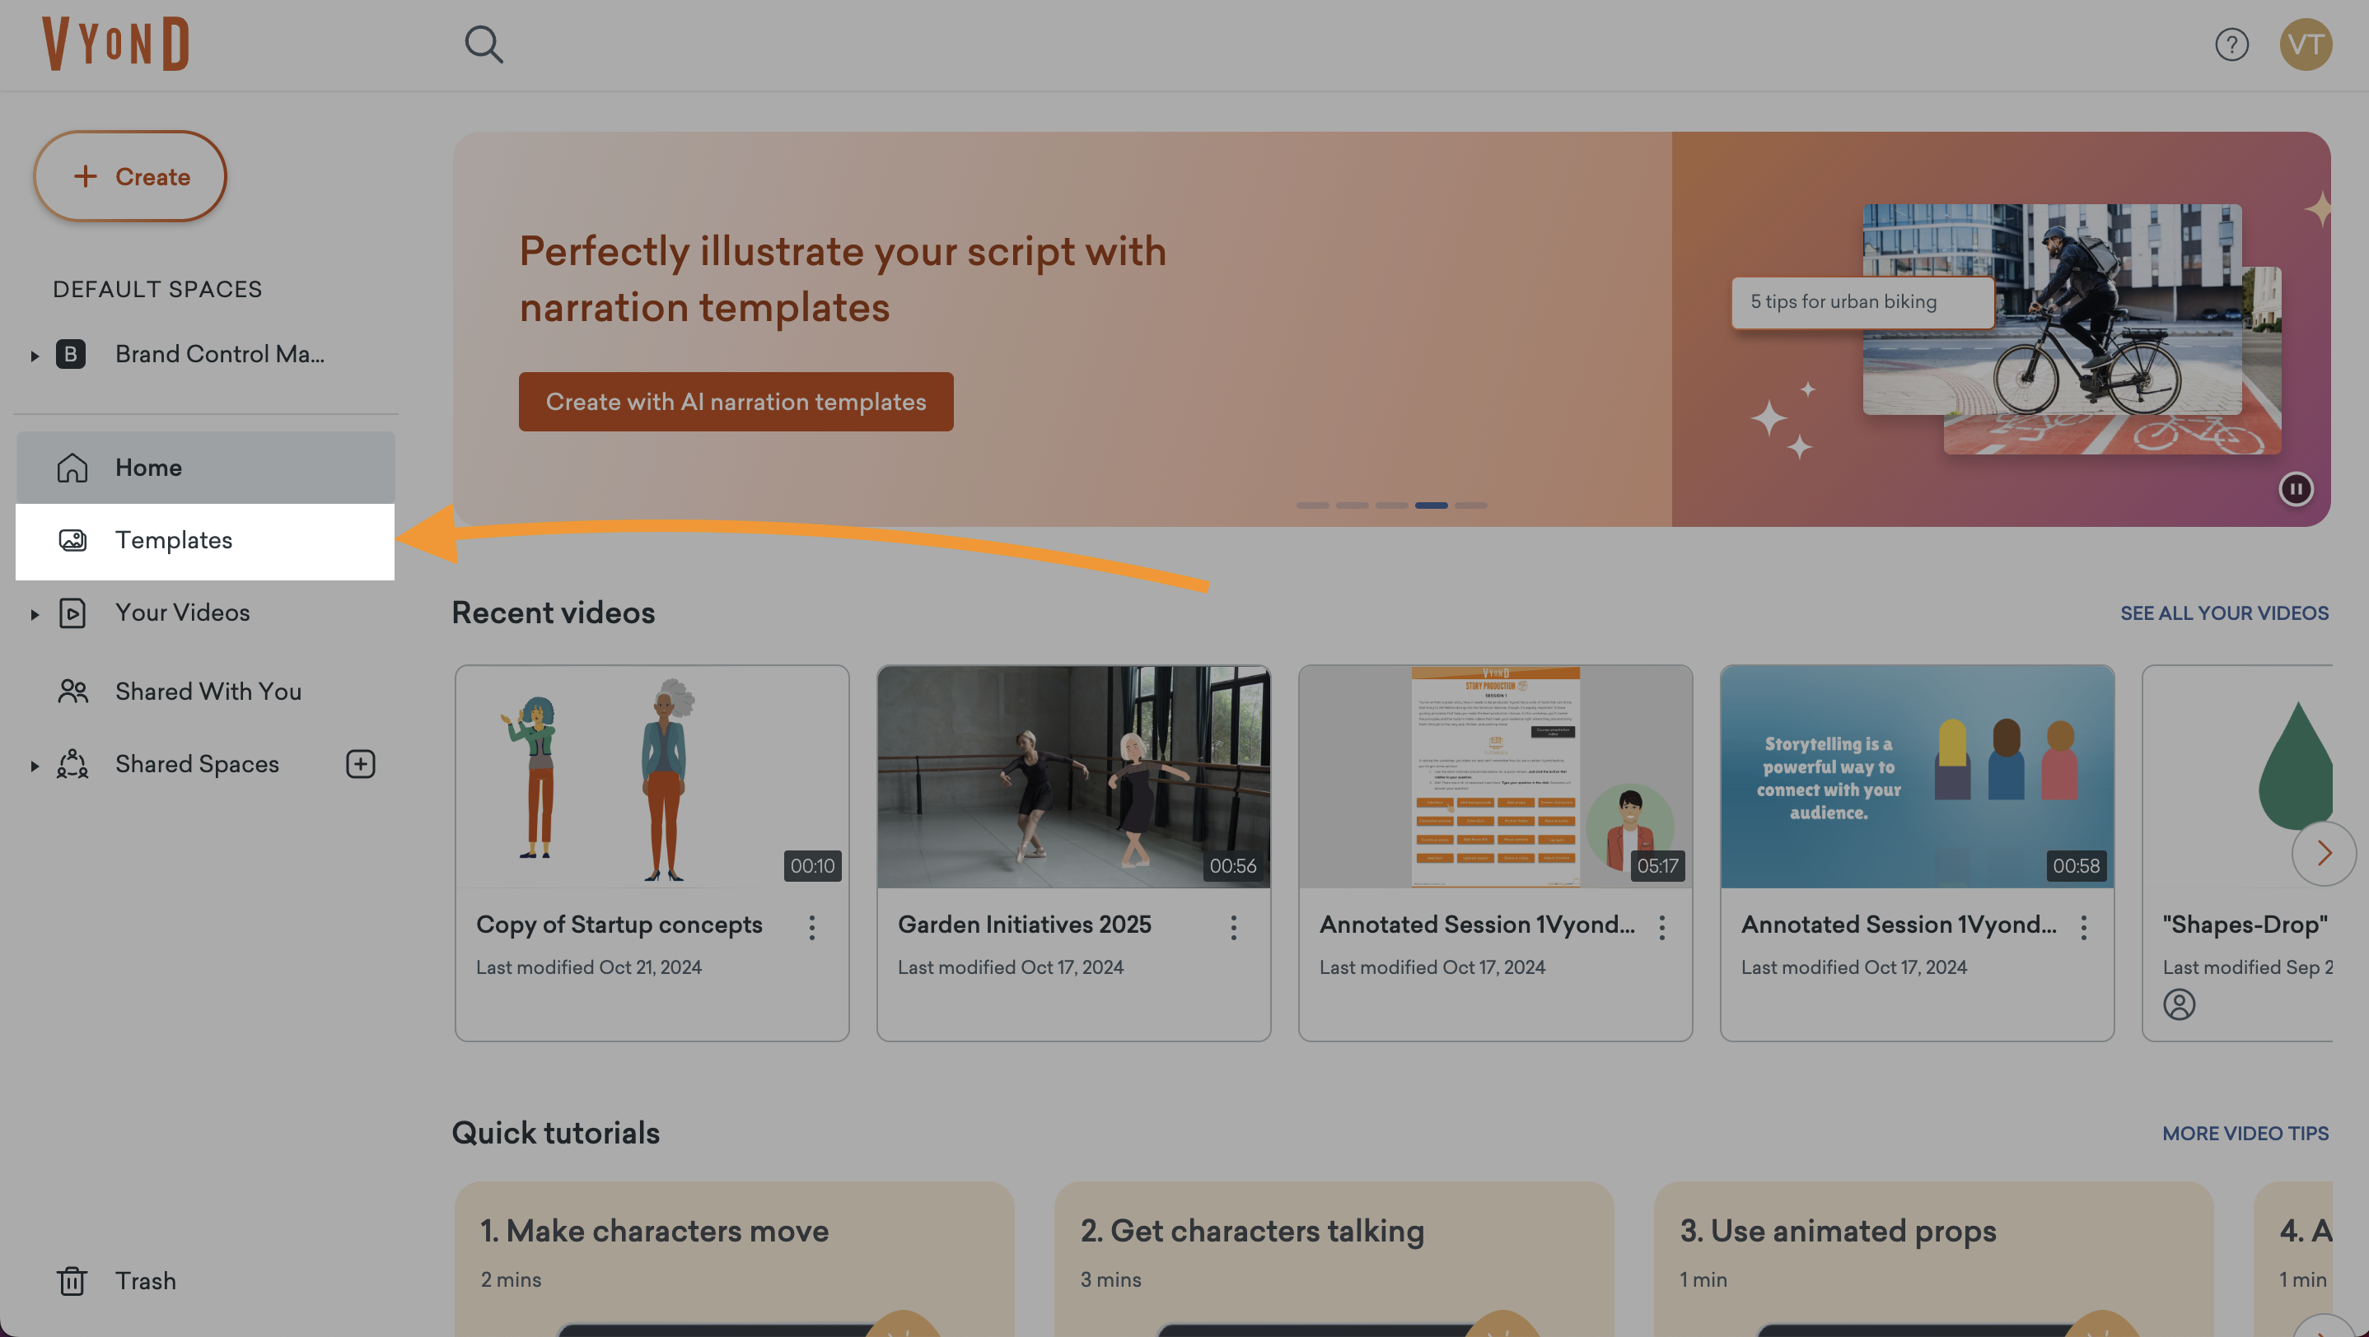Open the VT account avatar menu
The image size is (2369, 1337).
coord(2305,44)
